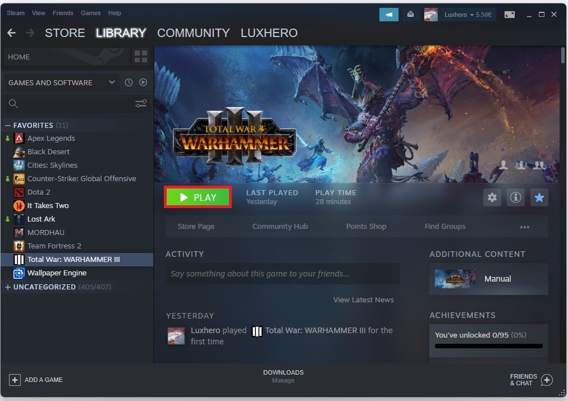568x401 pixels.
Task: Toggle show ready-to-play games icon
Action: pos(143,82)
